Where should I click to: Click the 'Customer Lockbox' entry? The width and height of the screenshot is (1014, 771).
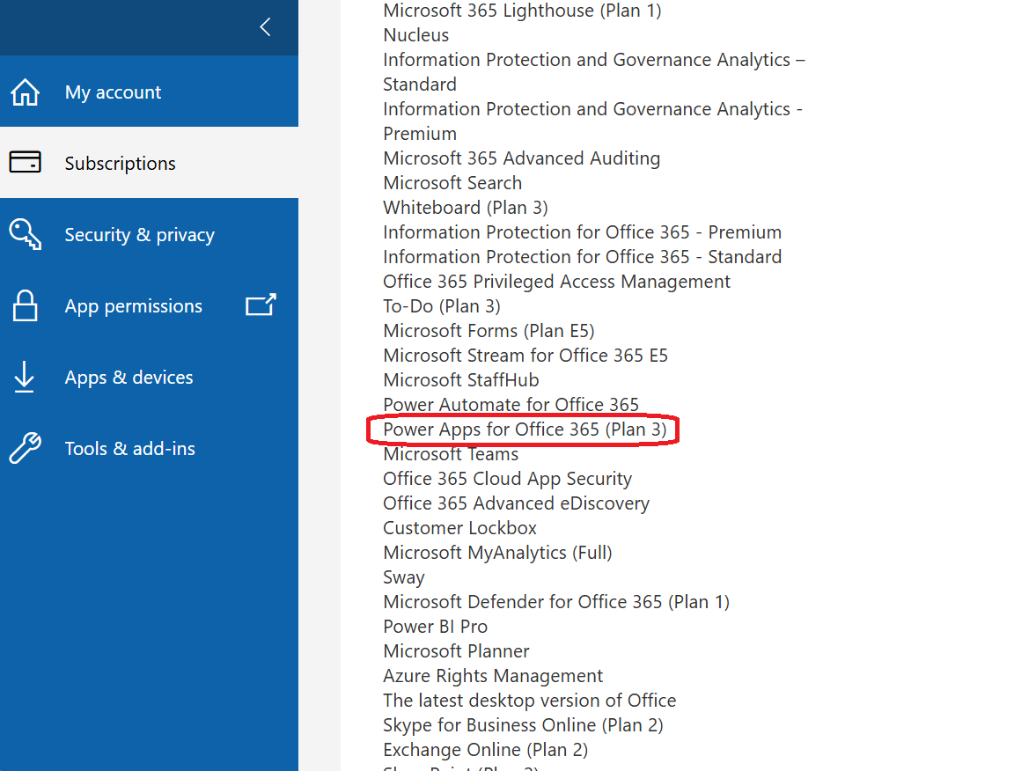[459, 528]
